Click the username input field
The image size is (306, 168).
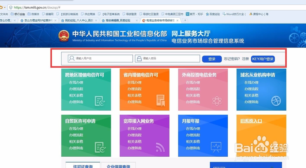(100, 58)
